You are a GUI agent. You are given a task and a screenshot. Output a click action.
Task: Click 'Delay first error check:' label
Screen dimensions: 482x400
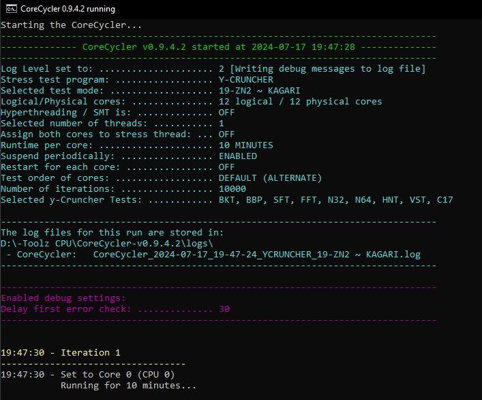coord(65,309)
